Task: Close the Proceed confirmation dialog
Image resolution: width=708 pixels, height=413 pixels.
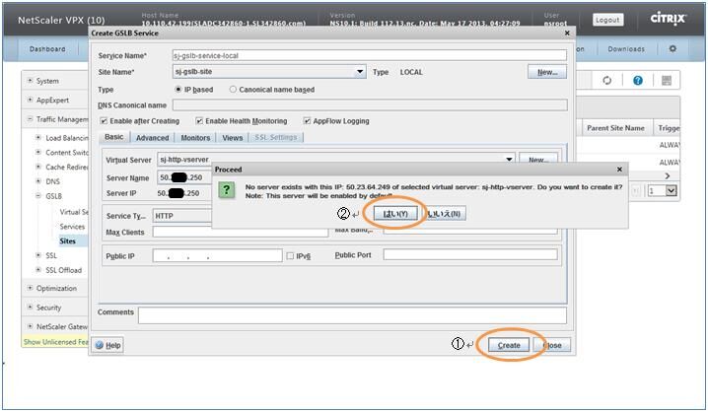Action: [x=619, y=170]
